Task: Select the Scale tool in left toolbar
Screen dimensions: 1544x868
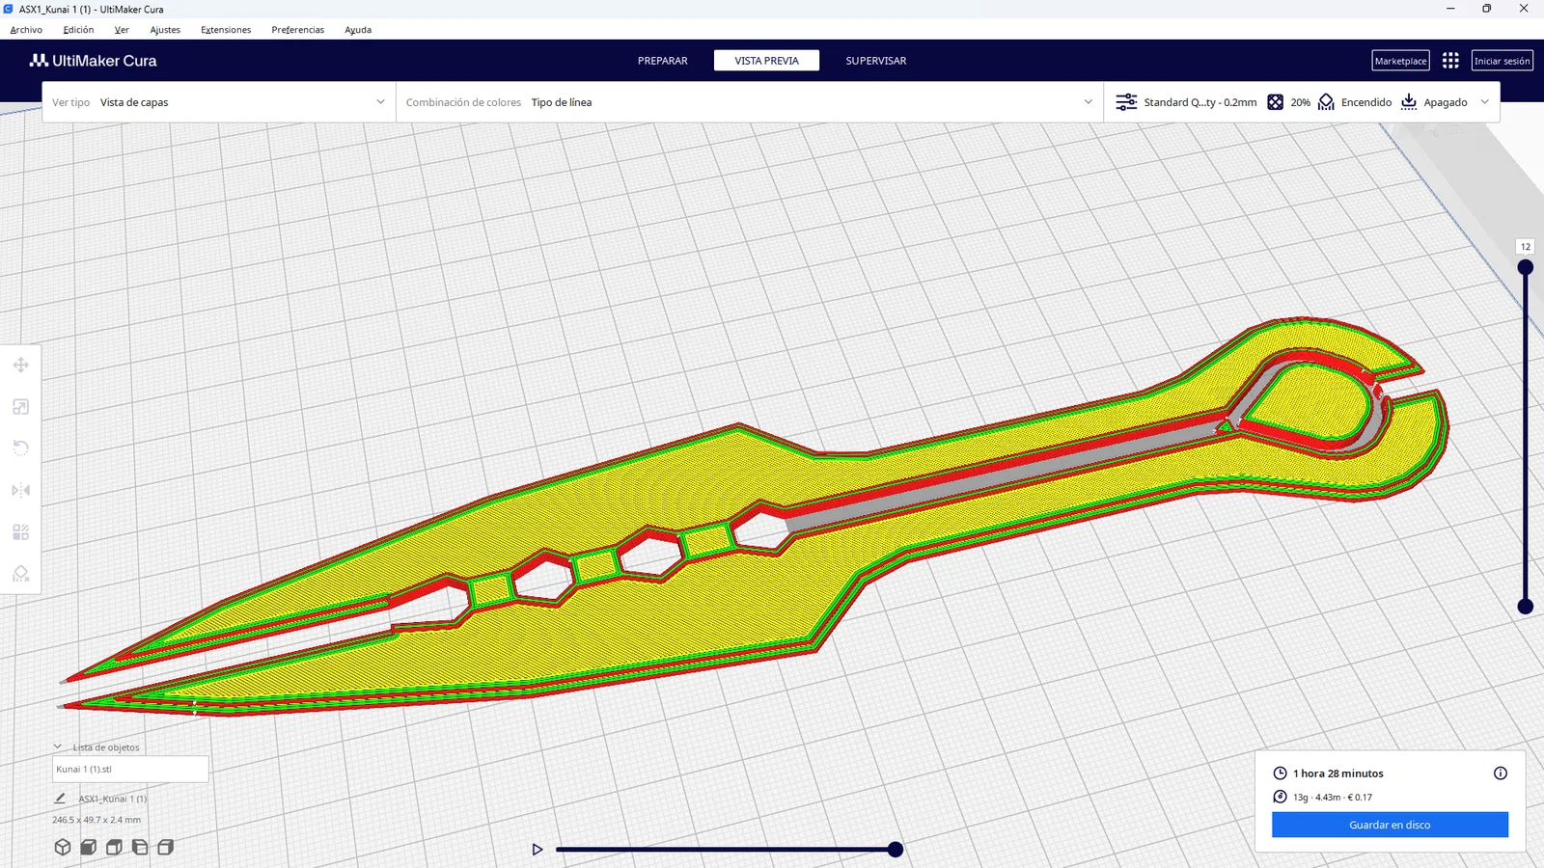Action: [20, 407]
